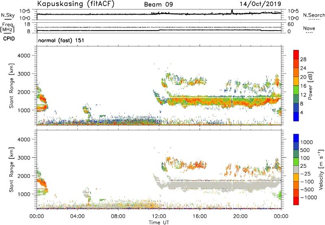Image resolution: width=325 pixels, height=225 pixels.
Task: Click the 18 frequency axis tick
Action: point(27,24)
